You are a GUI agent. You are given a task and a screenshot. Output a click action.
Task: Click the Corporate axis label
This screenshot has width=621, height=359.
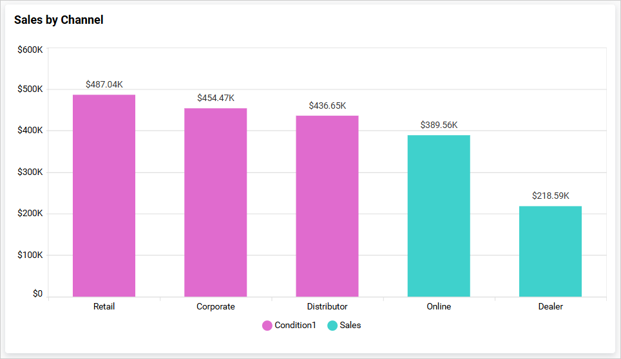(216, 306)
